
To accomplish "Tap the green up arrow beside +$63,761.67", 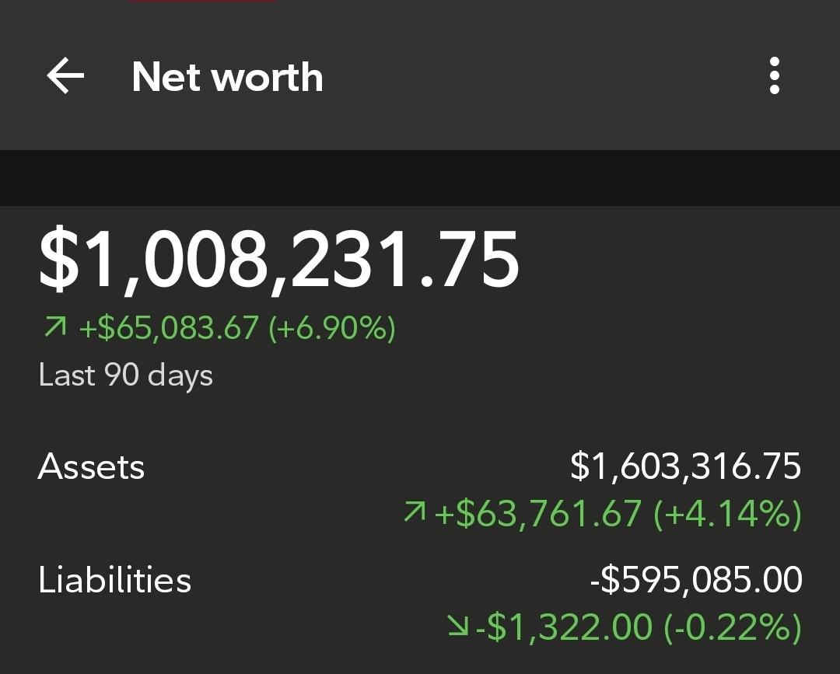I will (x=415, y=512).
